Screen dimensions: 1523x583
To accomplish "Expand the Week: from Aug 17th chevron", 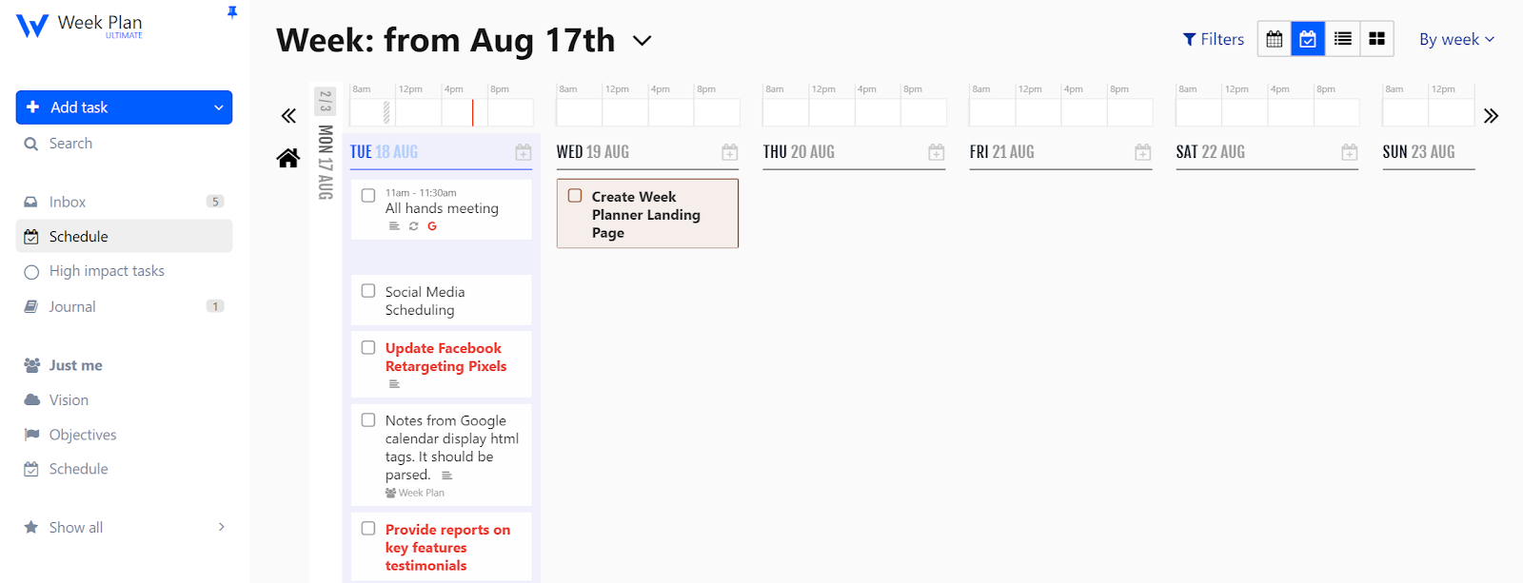I will point(643,41).
